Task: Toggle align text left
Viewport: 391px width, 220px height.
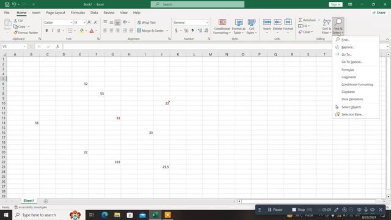Action: (105, 31)
